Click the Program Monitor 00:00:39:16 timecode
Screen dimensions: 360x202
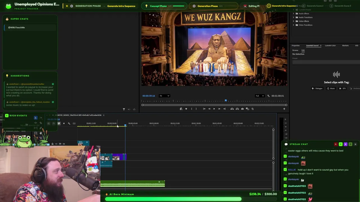tap(148, 96)
